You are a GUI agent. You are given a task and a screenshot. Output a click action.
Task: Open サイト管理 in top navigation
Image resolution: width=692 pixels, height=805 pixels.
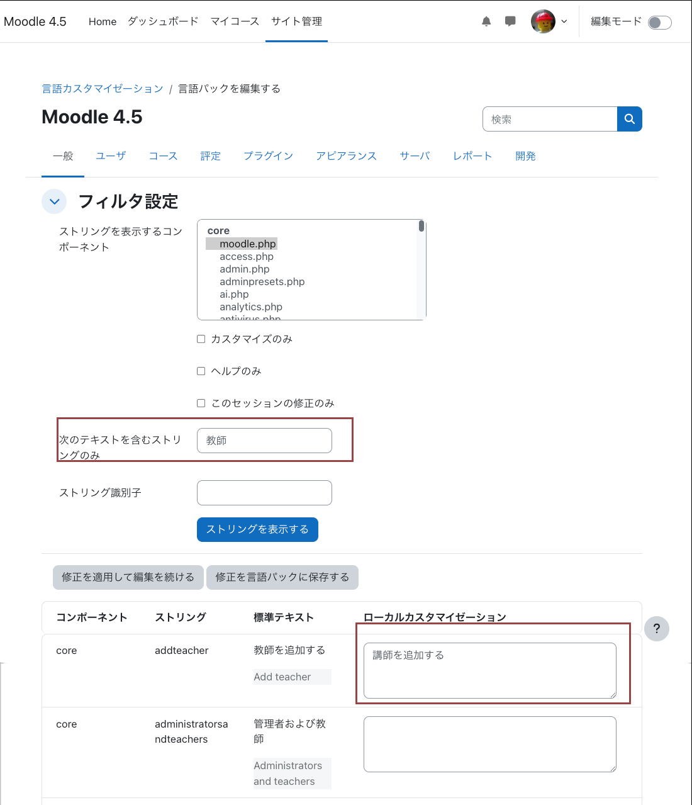(x=296, y=21)
